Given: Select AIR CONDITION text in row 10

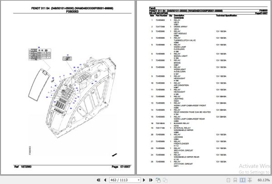Looking at the screenshot, I should click(x=181, y=85).
